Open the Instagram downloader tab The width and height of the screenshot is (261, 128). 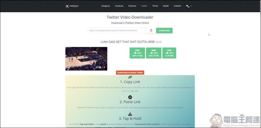pyautogui.click(x=105, y=6)
